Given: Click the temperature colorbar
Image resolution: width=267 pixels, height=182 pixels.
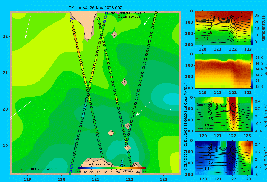Looking at the screenshot, I should tap(252, 28).
